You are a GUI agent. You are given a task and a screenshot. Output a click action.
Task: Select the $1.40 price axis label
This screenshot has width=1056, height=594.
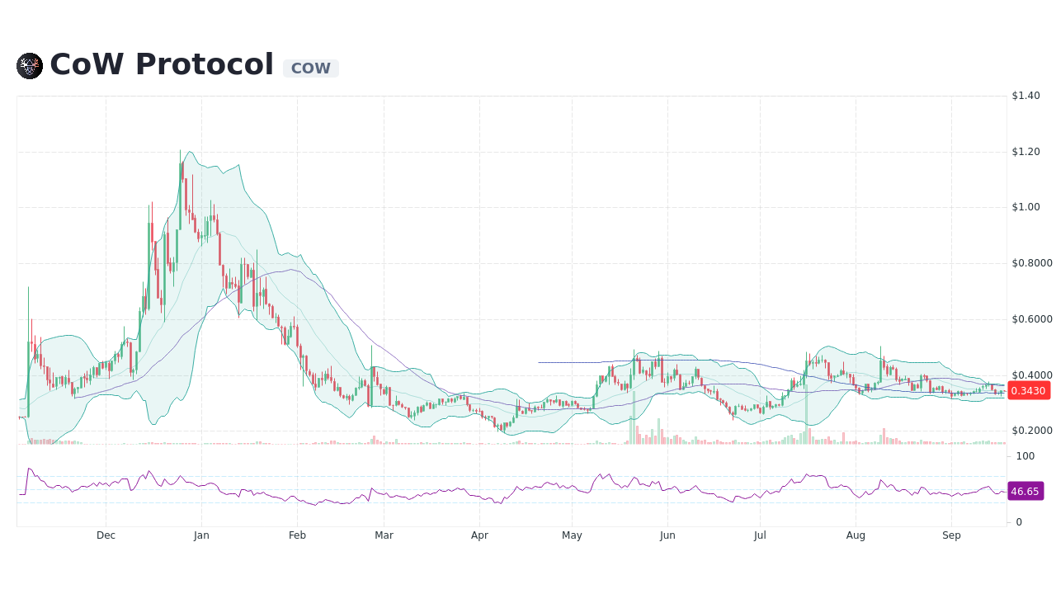(x=1026, y=96)
